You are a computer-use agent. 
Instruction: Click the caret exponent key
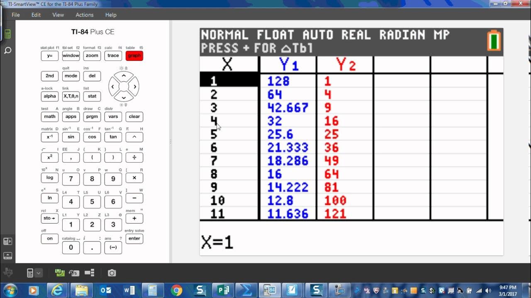click(134, 137)
